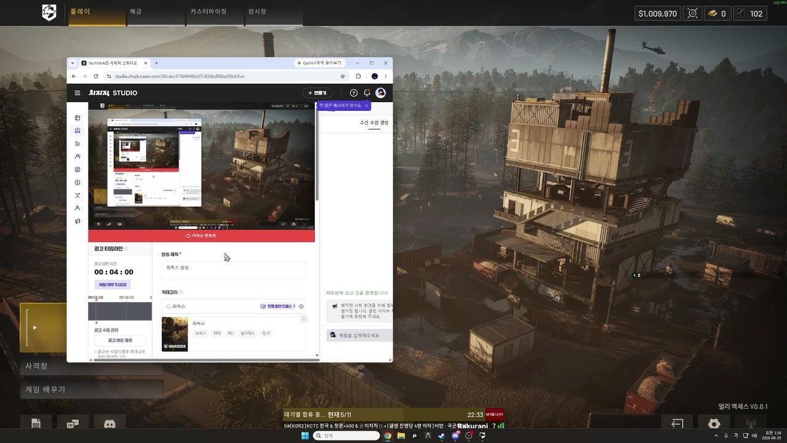This screenshot has height=443, width=787.
Task: Click the help question mark icon
Action: coord(354,93)
